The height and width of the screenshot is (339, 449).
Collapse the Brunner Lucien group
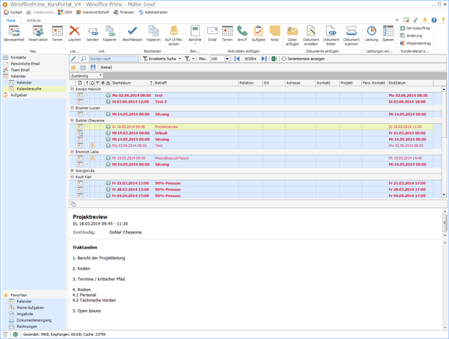click(x=72, y=108)
